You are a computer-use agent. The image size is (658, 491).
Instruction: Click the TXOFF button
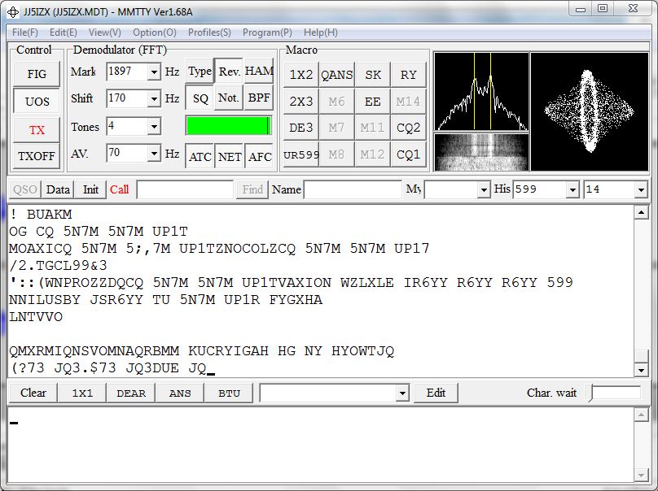37,156
